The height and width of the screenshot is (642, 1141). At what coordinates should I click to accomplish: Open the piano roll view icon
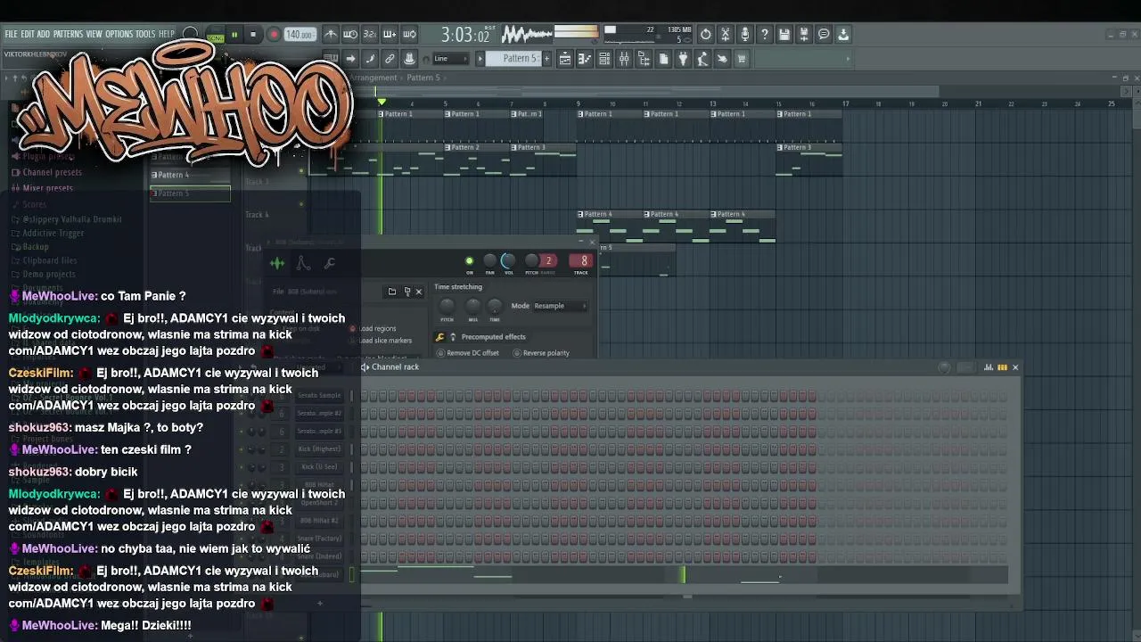(585, 59)
